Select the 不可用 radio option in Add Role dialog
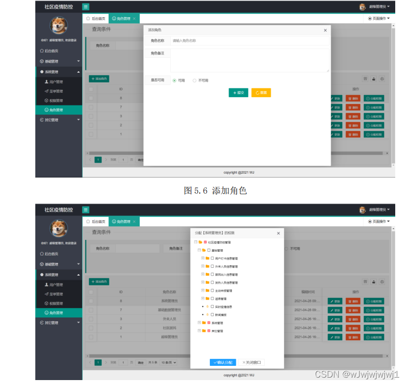This screenshot has height=384, width=407. tap(195, 80)
